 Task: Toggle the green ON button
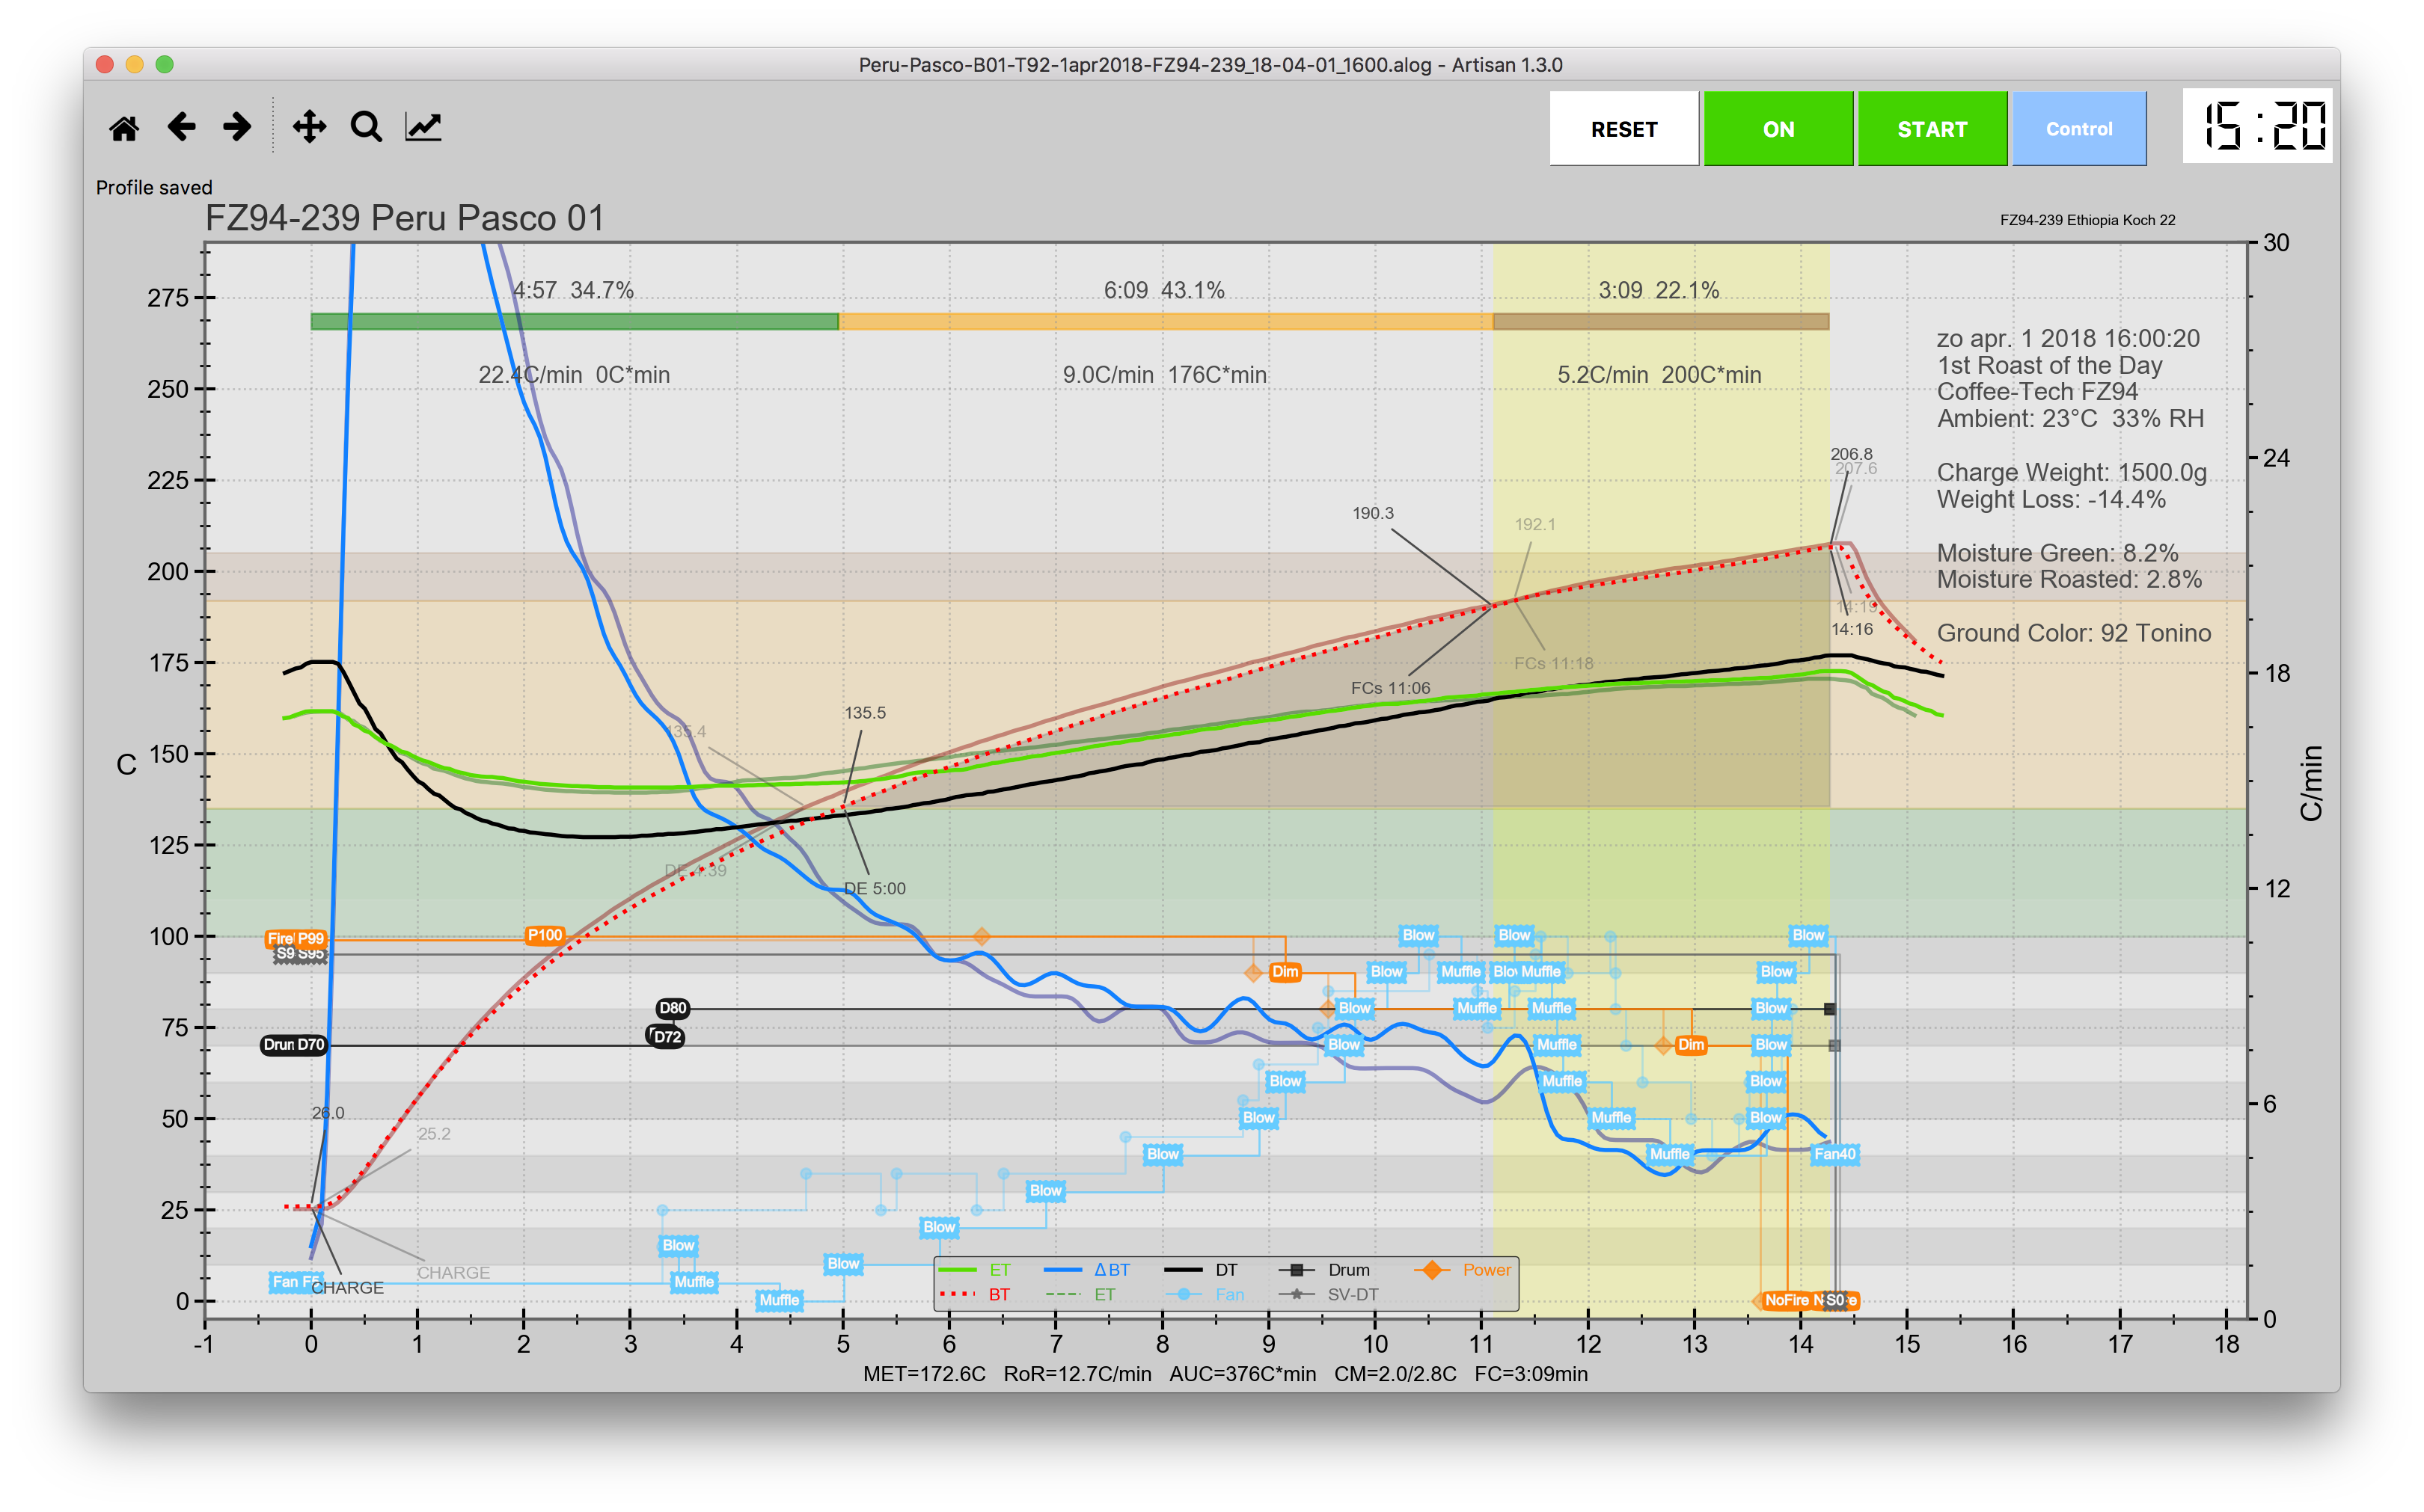[x=1778, y=129]
